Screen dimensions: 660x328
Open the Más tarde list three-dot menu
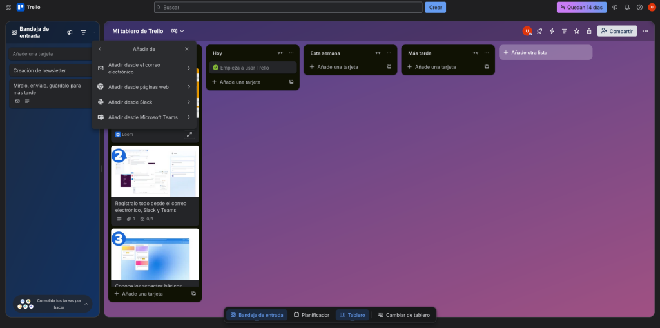pyautogui.click(x=487, y=53)
